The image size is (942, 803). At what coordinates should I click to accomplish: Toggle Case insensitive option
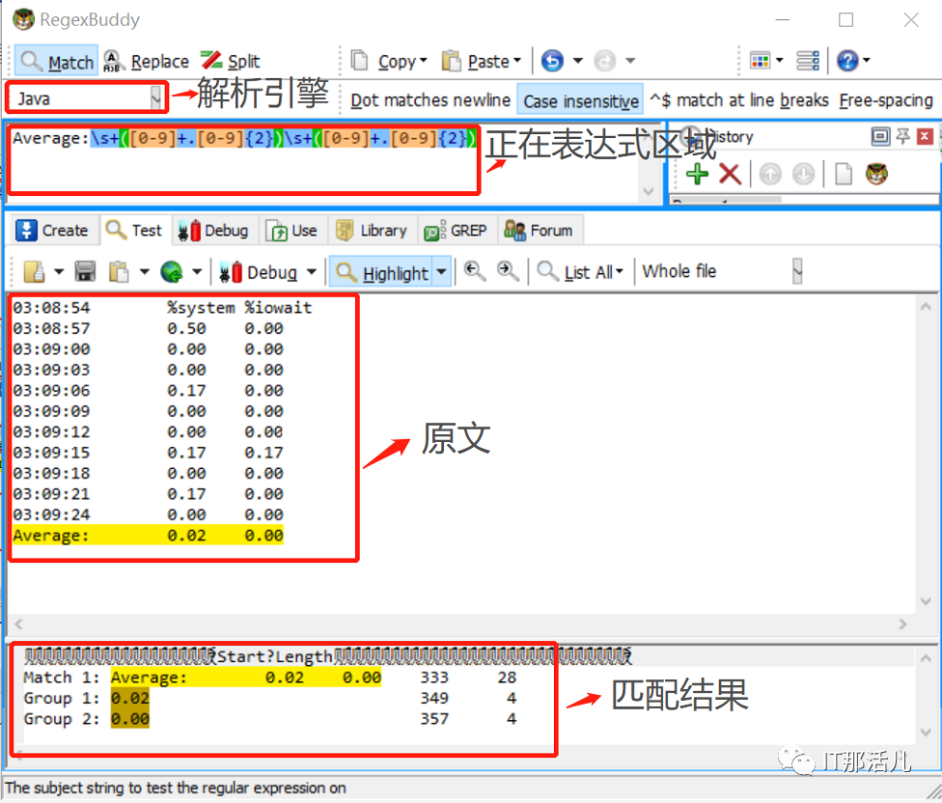581,100
